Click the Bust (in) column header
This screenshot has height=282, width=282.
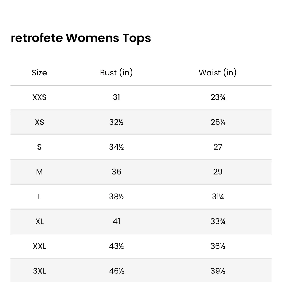tap(116, 73)
